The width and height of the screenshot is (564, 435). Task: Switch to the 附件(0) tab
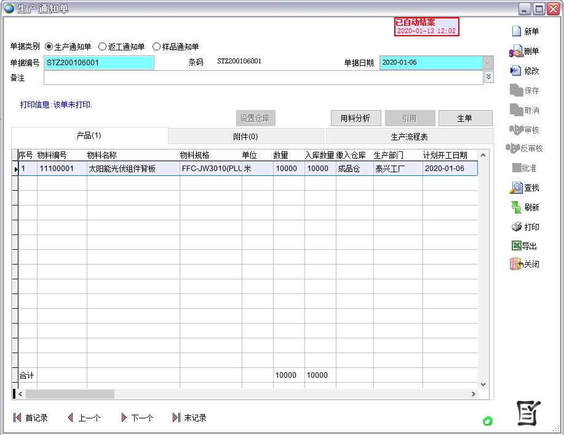click(245, 137)
